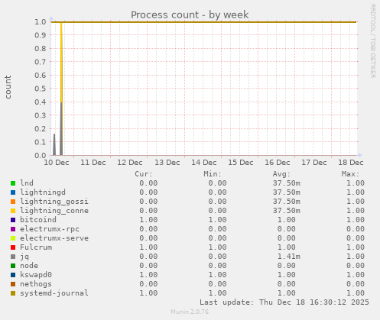Click the 'Cur:' column header
Screen dimensions: 380x320
(144, 174)
